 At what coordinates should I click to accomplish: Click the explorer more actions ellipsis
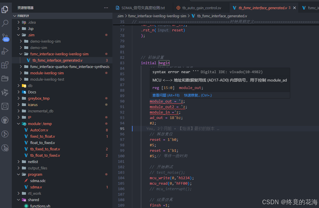point(106,8)
